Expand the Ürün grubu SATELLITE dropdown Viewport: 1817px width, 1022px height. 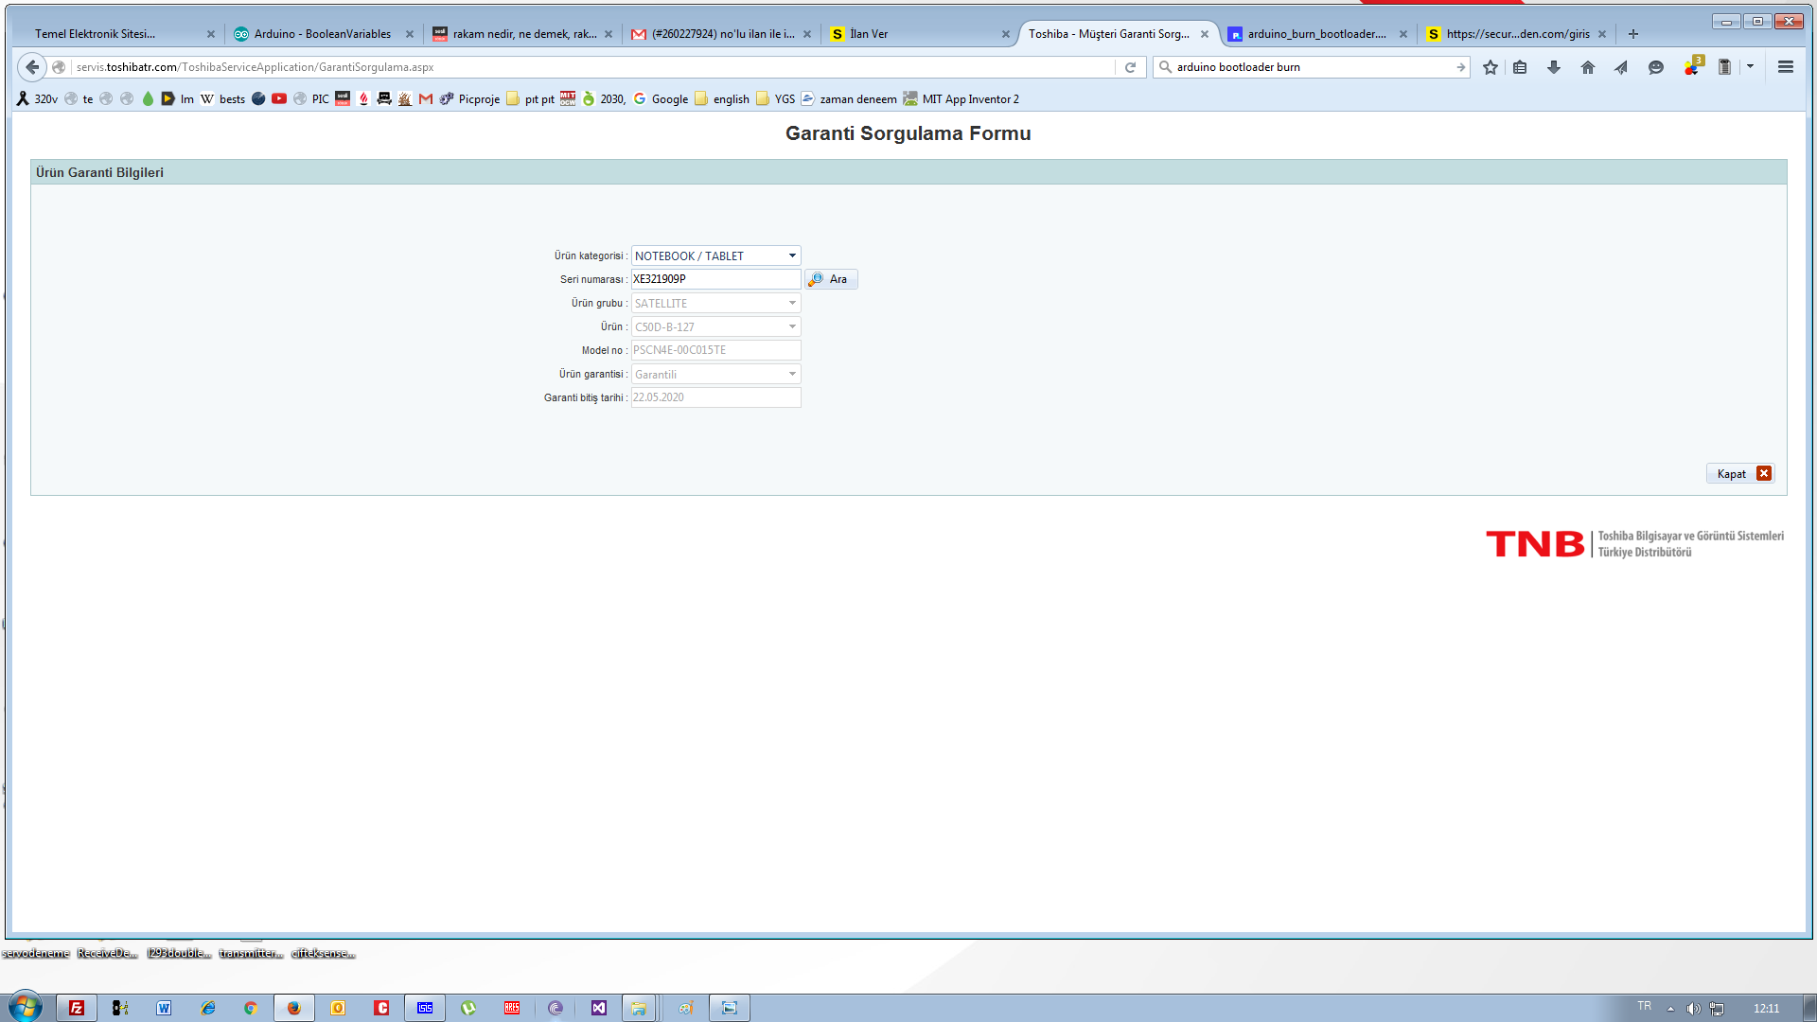(715, 304)
